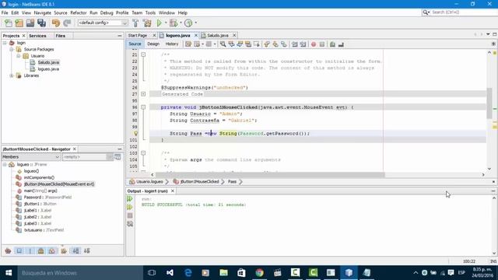
Task: Click the Save All toolbar icon
Action: click(x=41, y=23)
